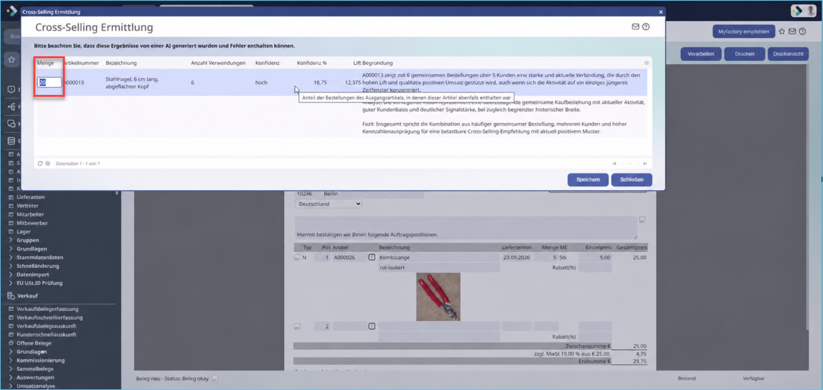
Task: Click the Verarbeiten button
Action: (x=700, y=54)
